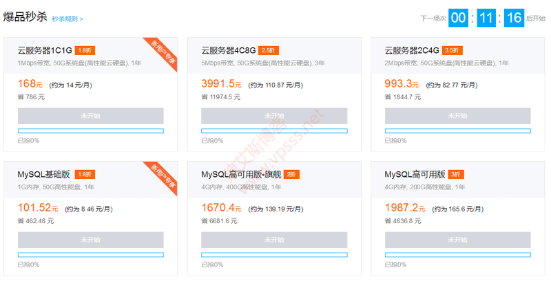Click the 省 462.48 元 savings text

(x=36, y=221)
